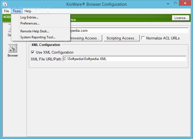Screen dimensions: 193x139
Task: Maximize the KioWare configuration window
Action: click(x=175, y=3)
